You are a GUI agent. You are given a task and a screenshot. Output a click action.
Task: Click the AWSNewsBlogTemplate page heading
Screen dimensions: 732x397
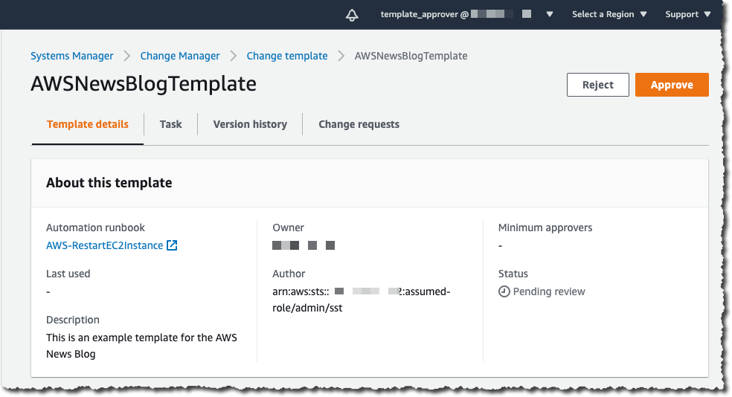(144, 84)
